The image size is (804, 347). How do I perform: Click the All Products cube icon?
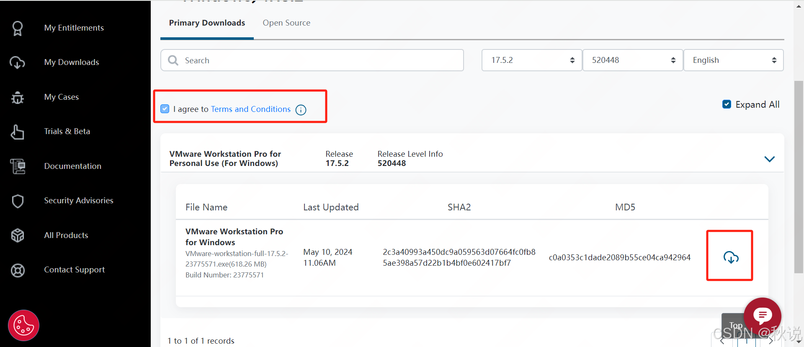pos(18,236)
